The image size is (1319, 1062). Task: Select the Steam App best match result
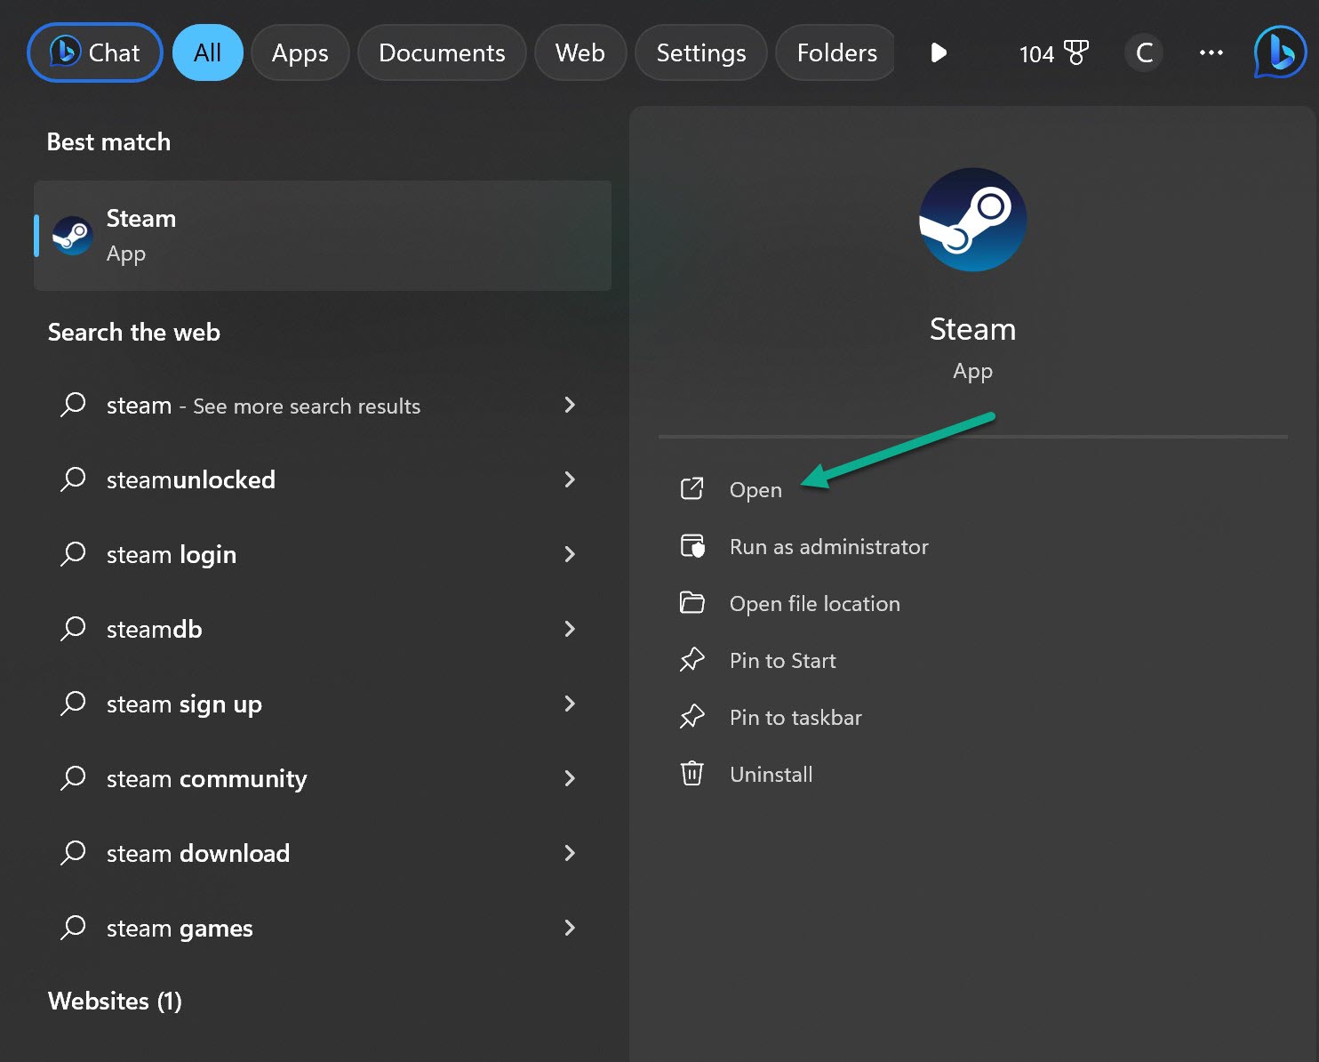tap(323, 236)
